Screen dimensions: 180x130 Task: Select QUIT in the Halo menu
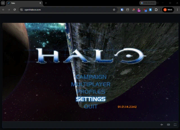tap(91, 107)
